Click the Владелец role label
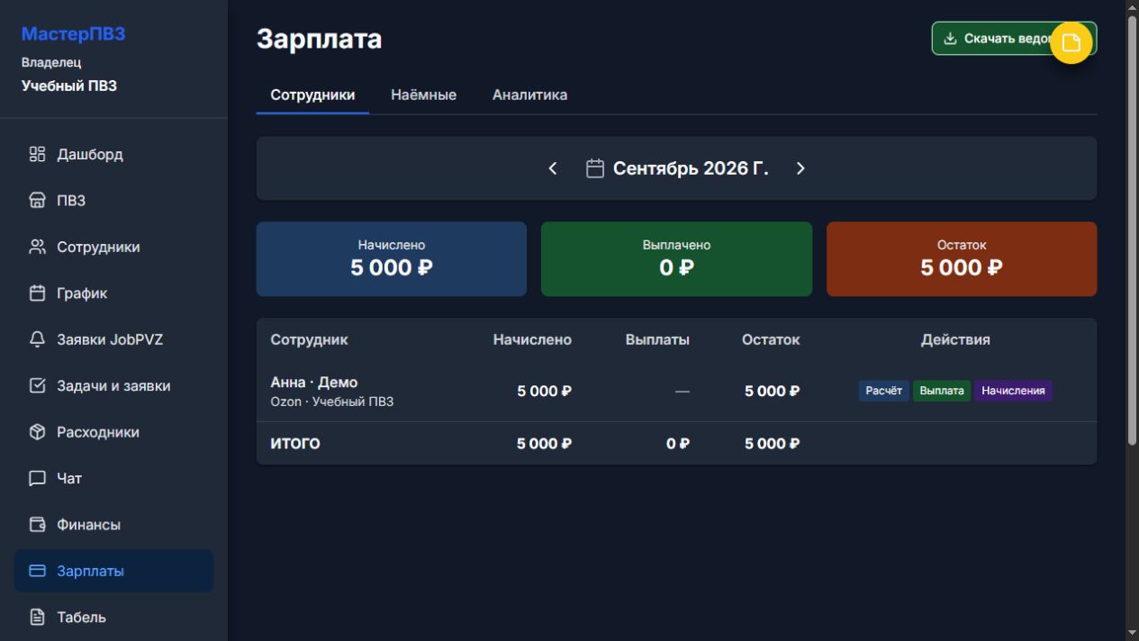Viewport: 1139px width, 641px height. 51,62
